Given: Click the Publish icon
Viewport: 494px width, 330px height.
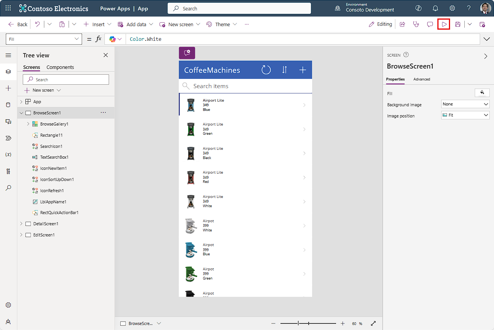Looking at the screenshot, I should (482, 24).
